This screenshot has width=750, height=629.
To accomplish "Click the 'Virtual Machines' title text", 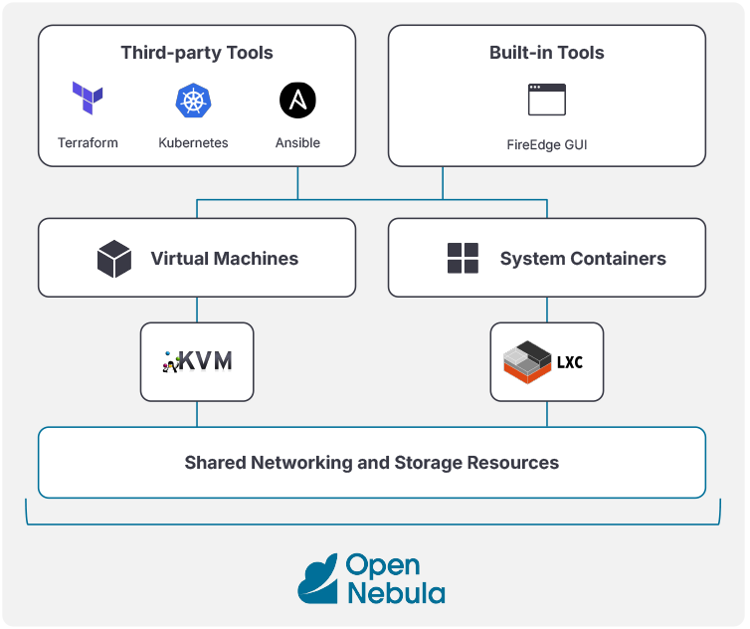I will [x=225, y=259].
